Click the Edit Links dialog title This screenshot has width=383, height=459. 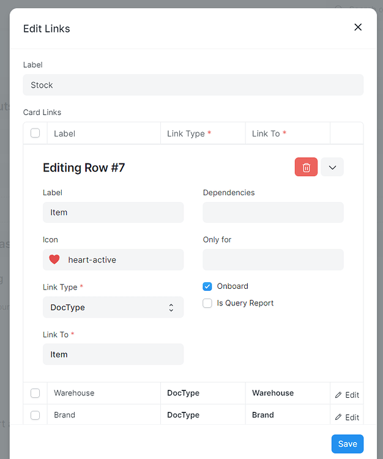click(46, 29)
